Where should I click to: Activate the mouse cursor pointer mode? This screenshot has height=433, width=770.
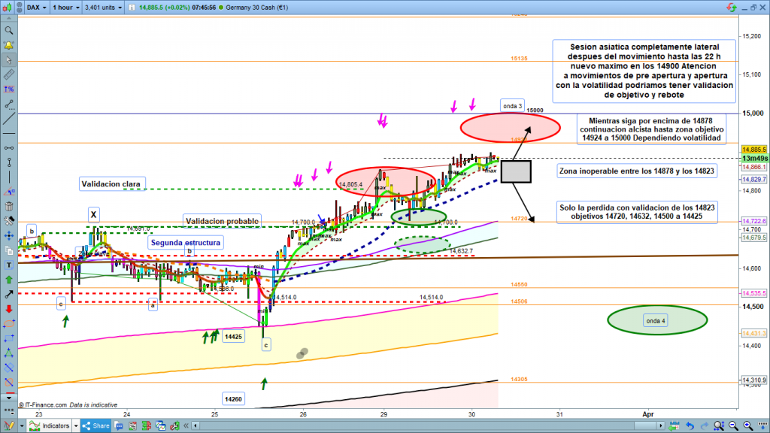tap(9, 60)
